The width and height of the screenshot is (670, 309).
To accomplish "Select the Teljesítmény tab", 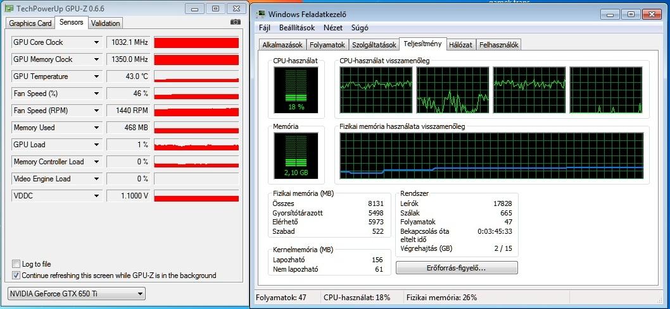I will (422, 44).
